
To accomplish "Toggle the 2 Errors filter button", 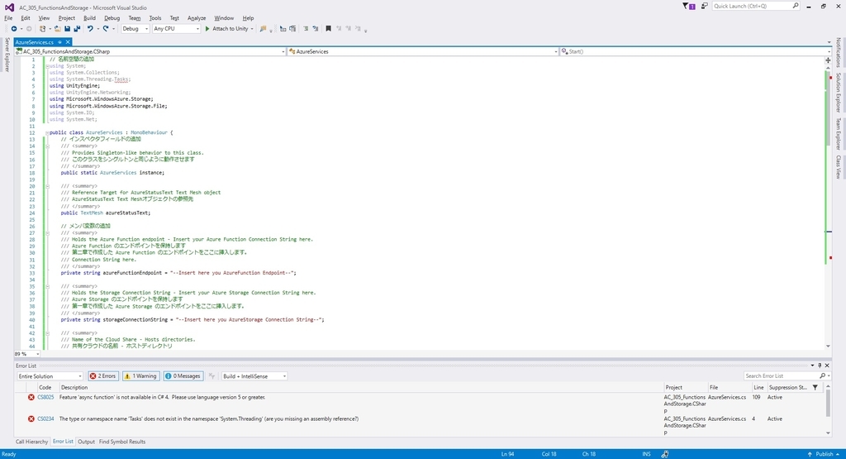I will tap(103, 375).
